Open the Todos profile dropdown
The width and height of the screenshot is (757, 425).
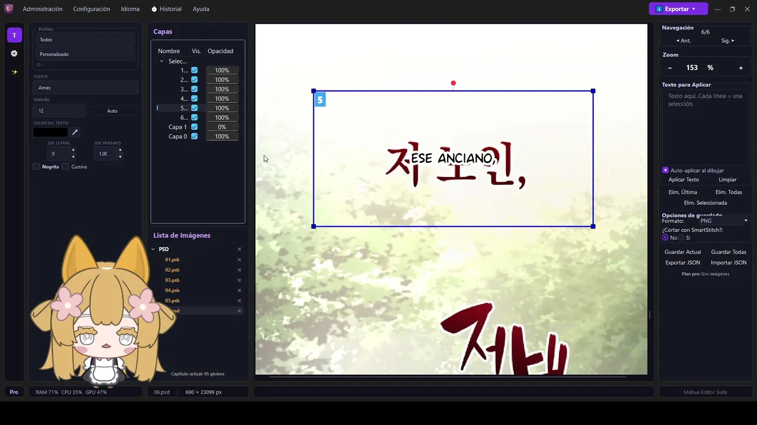[x=86, y=40]
